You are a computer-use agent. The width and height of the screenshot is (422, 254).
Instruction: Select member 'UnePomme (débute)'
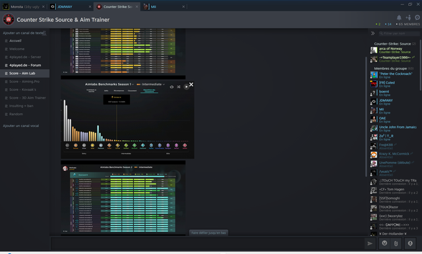pos(394,164)
